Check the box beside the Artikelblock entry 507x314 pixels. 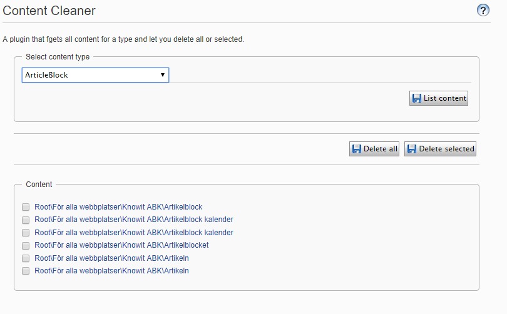(x=26, y=207)
